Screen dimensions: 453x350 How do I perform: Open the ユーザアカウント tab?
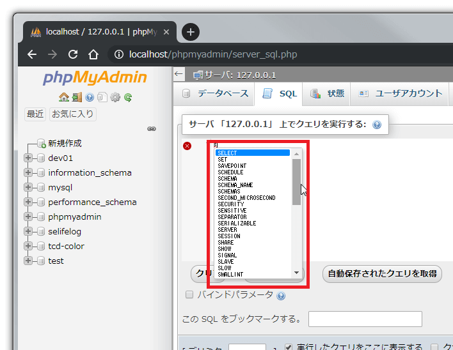pyautogui.click(x=401, y=93)
